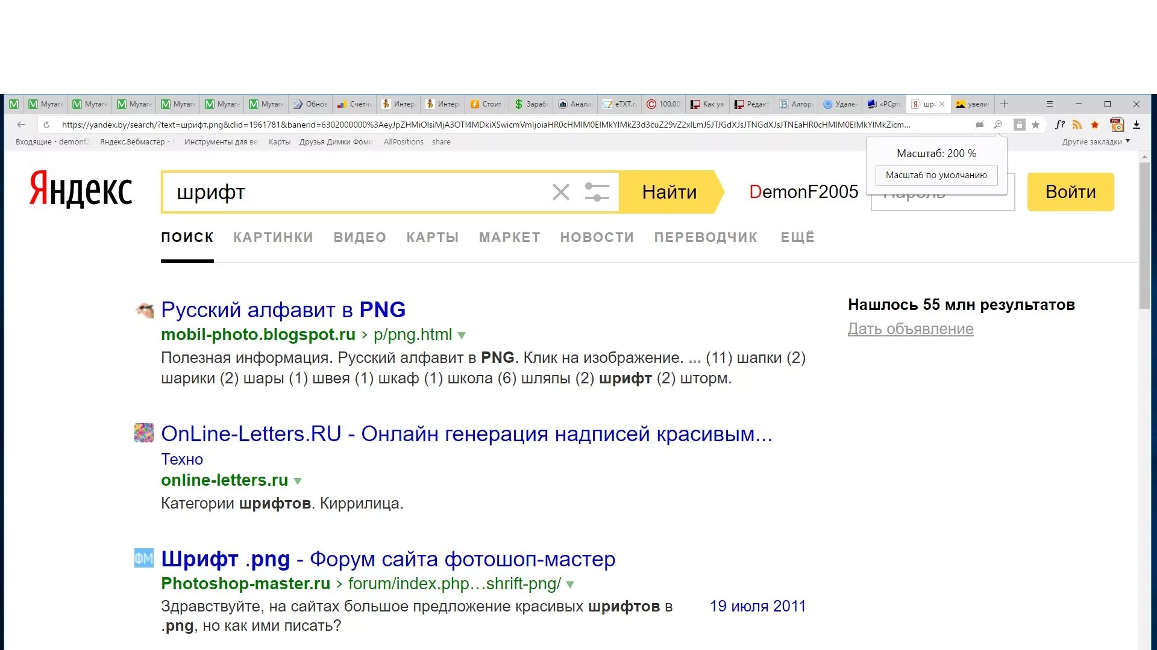Screen dimensions: 1157x650
Task: Switch to the '«PCpro' tab
Action: [883, 104]
